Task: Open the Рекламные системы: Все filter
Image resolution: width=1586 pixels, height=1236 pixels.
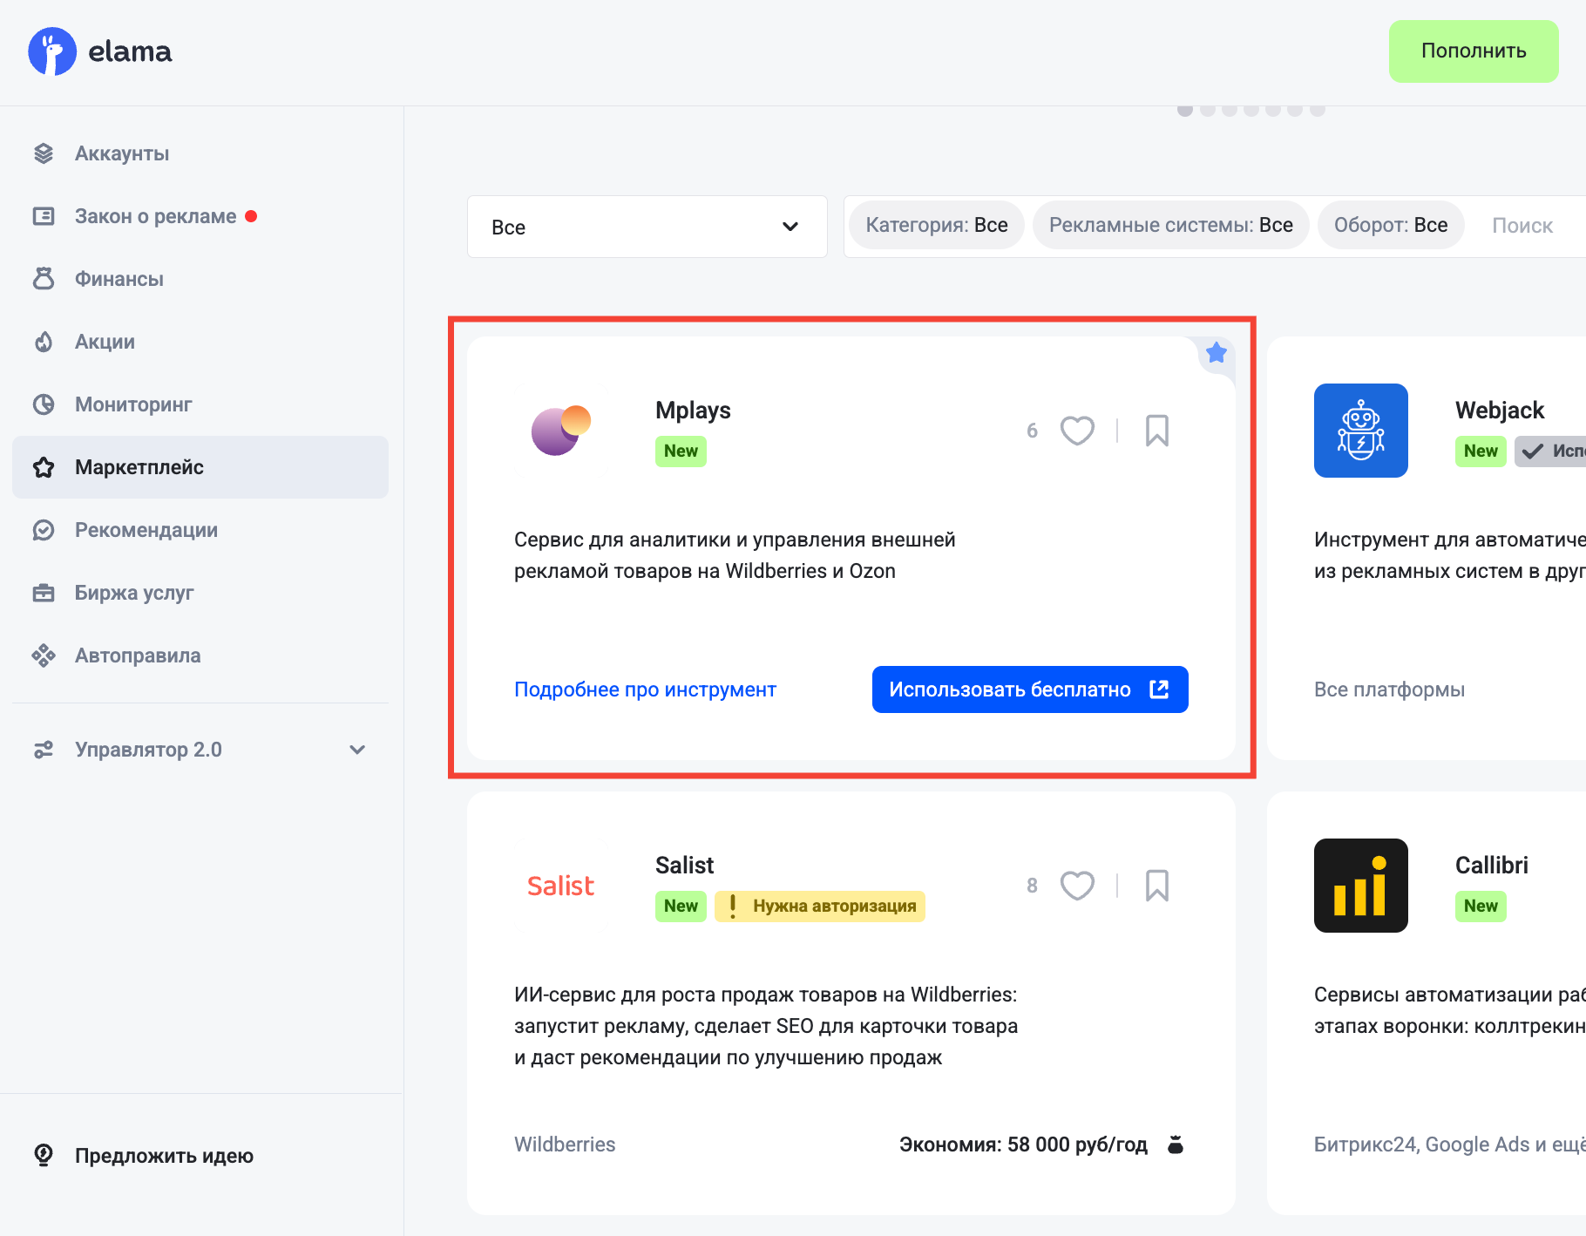Action: coord(1170,225)
